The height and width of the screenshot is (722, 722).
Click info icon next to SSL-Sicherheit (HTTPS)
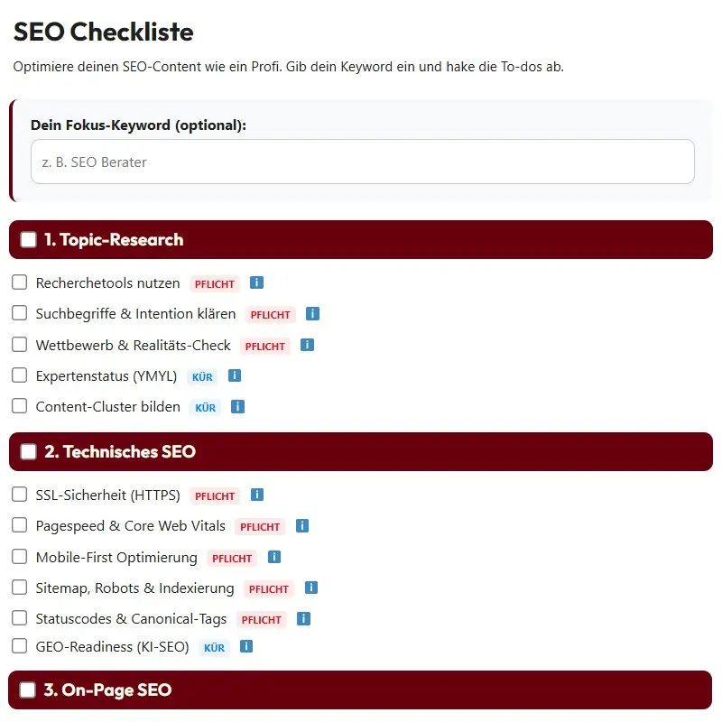click(x=257, y=495)
